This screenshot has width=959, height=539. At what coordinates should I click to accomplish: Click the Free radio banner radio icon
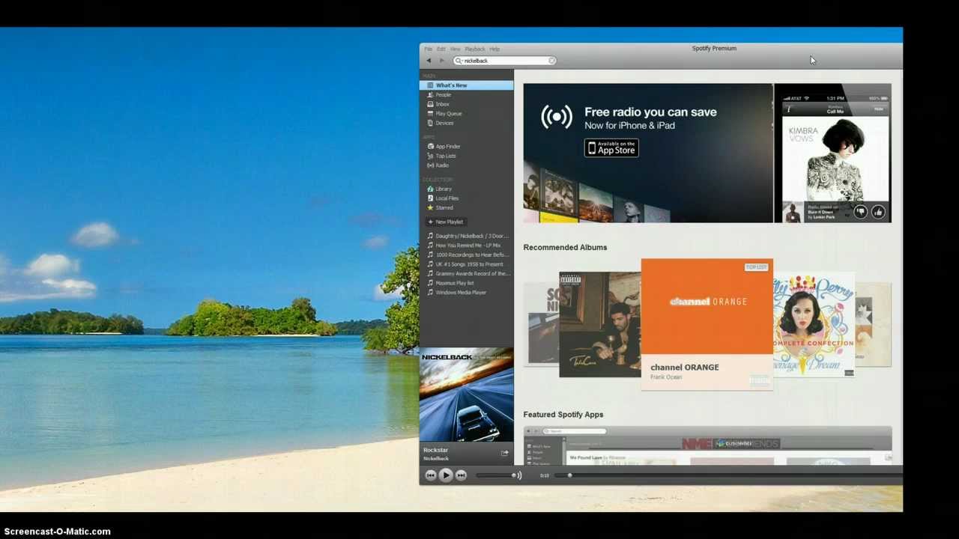[x=557, y=117]
